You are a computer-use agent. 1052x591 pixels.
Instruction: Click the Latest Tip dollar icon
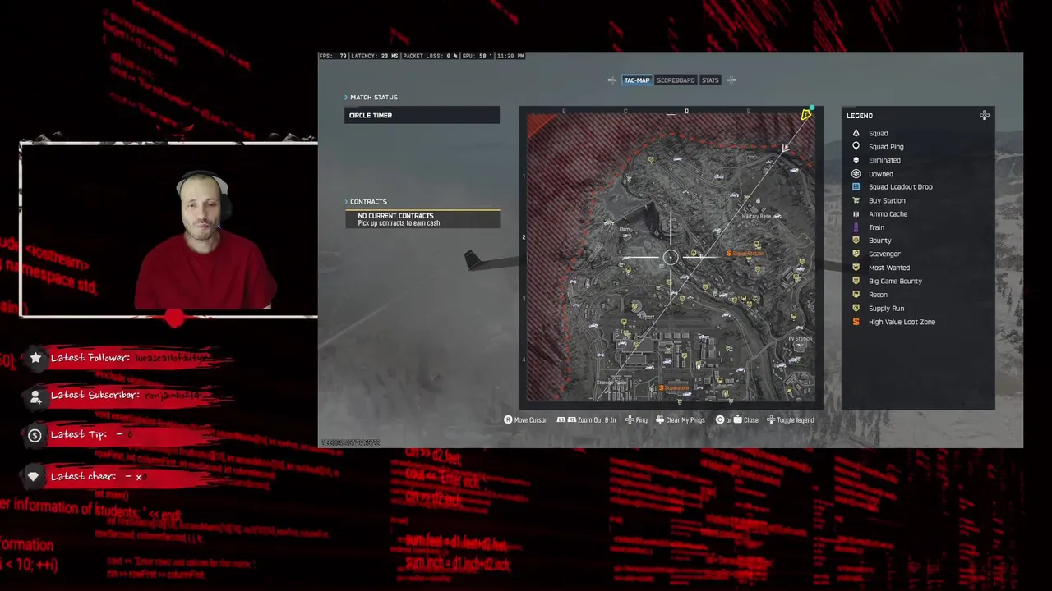[35, 436]
